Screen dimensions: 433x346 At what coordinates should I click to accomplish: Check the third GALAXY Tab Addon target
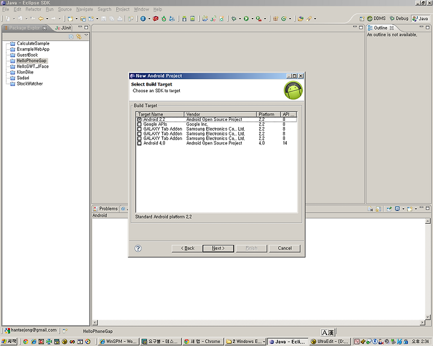(x=139, y=138)
